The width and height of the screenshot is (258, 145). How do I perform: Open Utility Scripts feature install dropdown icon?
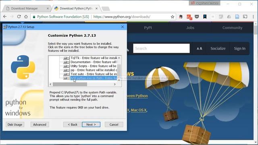coord(67,66)
